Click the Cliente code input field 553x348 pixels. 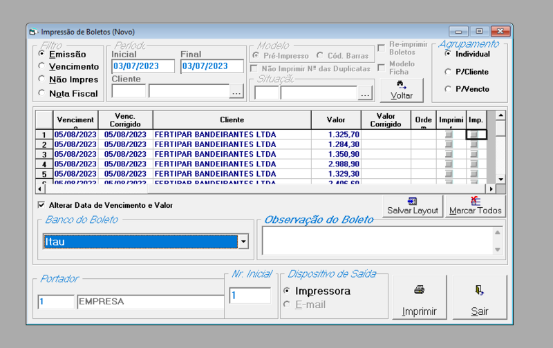(x=129, y=91)
